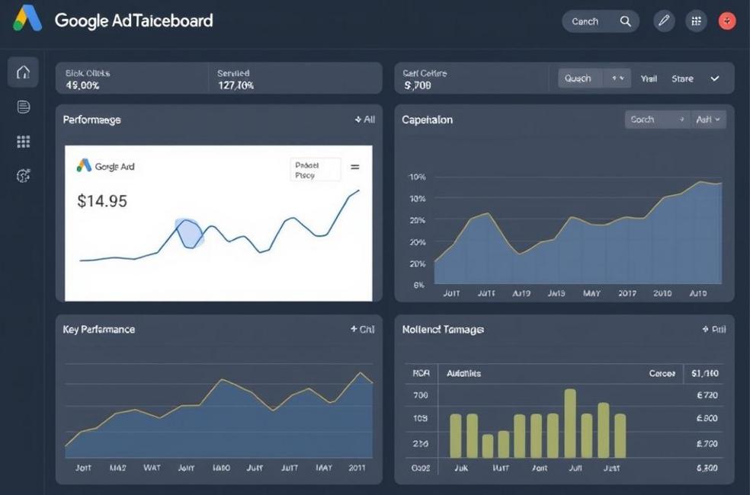The image size is (750, 495).
Task: Select the Yiail tab
Action: [649, 78]
